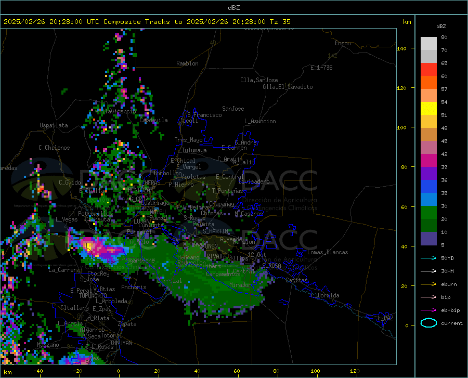Click the SanJose label
Image resolution: width=468 pixels, height=378 pixels.
(233, 109)
